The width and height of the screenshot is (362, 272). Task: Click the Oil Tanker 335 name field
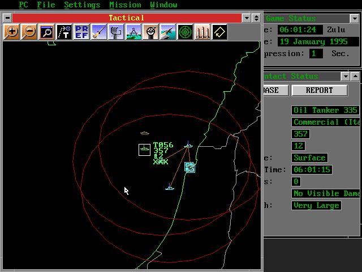325,110
